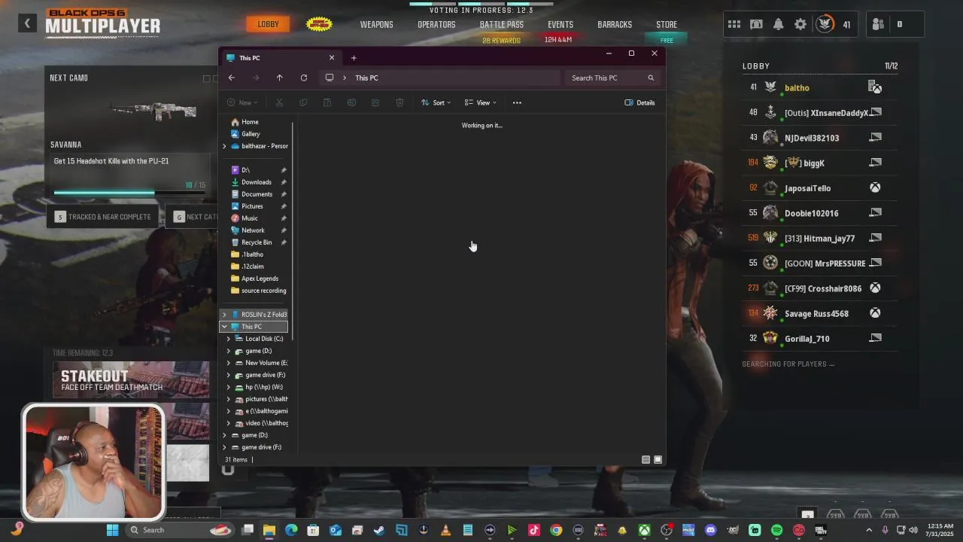This screenshot has width=963, height=542.
Task: Open the taskbar clock and date
Action: [x=940, y=530]
